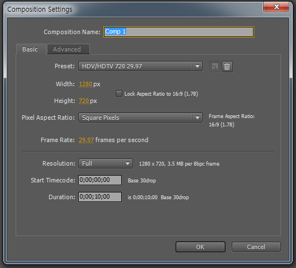Viewport: 296px width, 268px height.
Task: Select the Basic tab
Action: click(31, 49)
